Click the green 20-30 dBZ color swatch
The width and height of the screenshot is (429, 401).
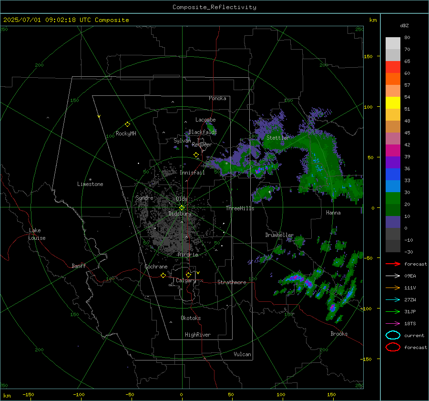point(393,198)
